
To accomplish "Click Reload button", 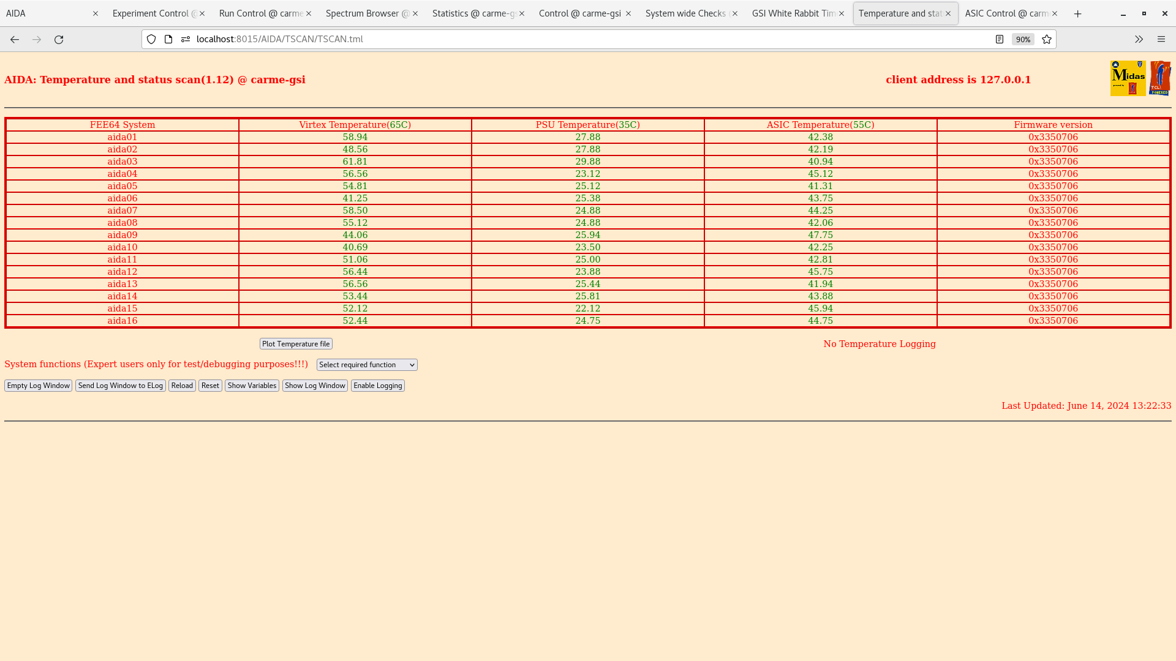I will (x=182, y=385).
